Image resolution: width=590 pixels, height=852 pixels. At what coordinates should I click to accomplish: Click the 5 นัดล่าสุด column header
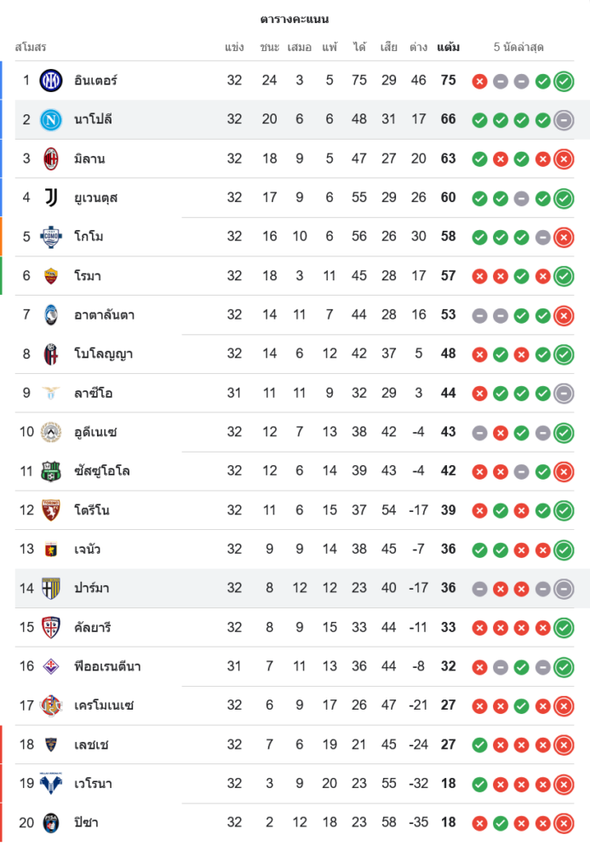[518, 47]
